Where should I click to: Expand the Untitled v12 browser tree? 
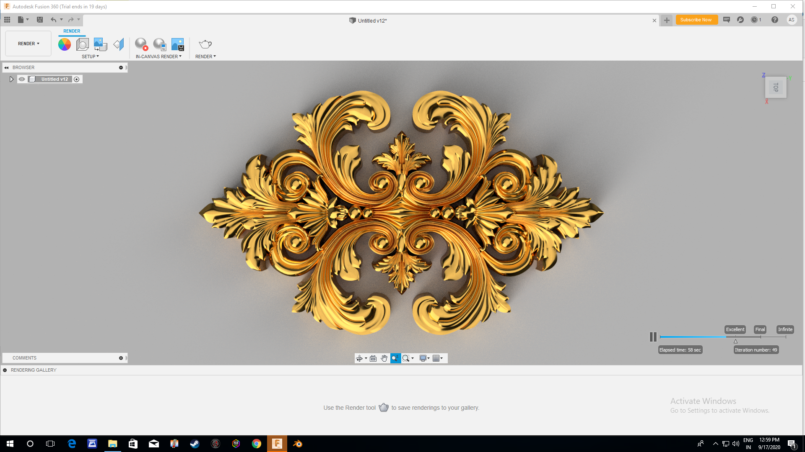[11, 79]
